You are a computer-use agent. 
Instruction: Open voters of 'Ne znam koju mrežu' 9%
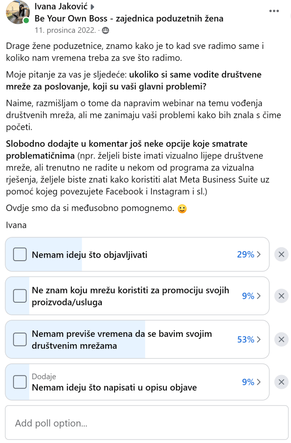(x=251, y=296)
